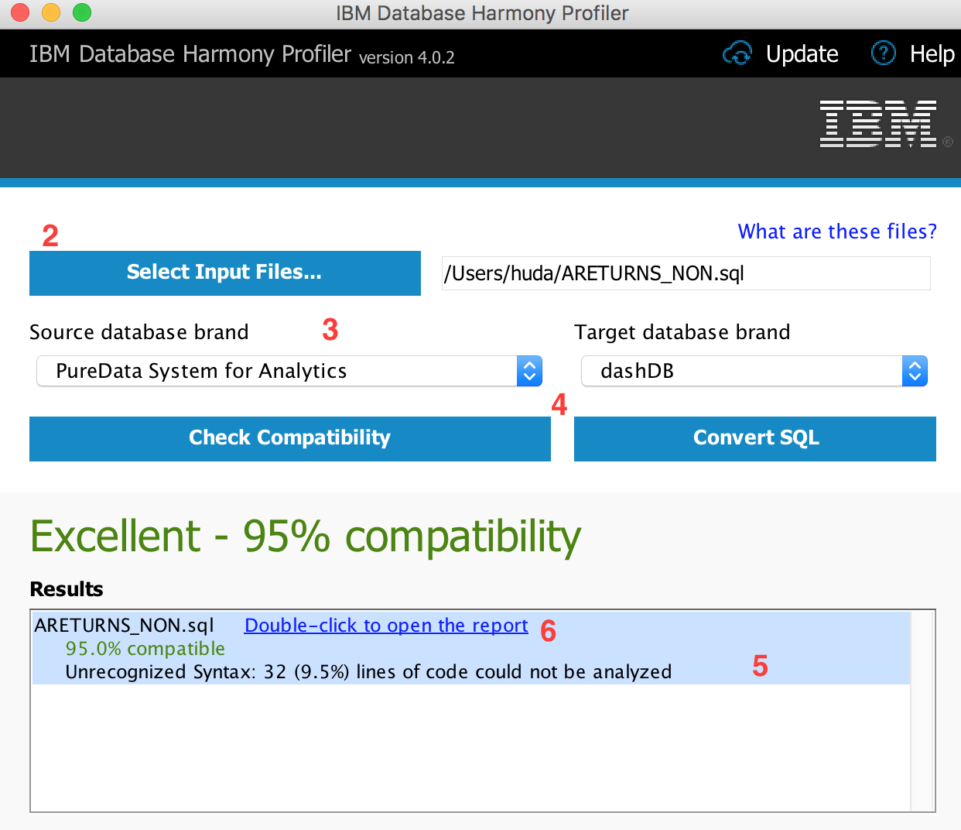Click 'version 4.0.2' text in header

[407, 57]
